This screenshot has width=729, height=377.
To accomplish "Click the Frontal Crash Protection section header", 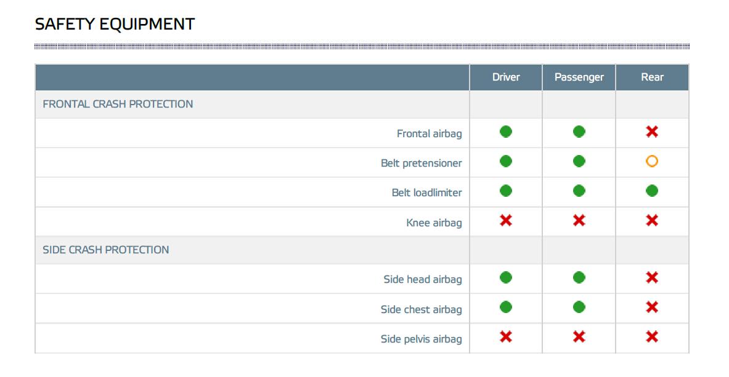I will [118, 105].
